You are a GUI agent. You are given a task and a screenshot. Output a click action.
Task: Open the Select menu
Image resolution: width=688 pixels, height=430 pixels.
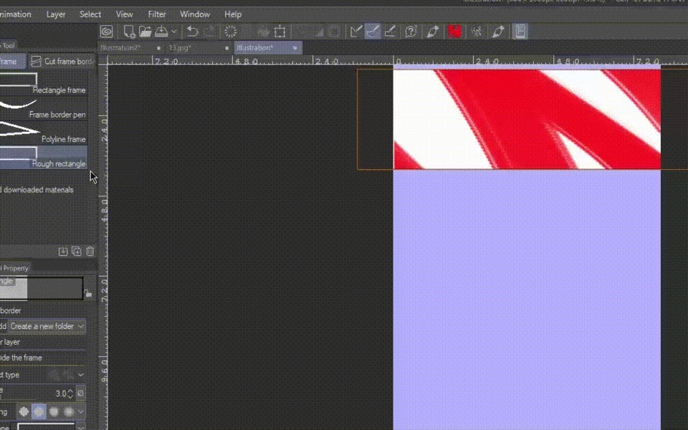coord(90,14)
